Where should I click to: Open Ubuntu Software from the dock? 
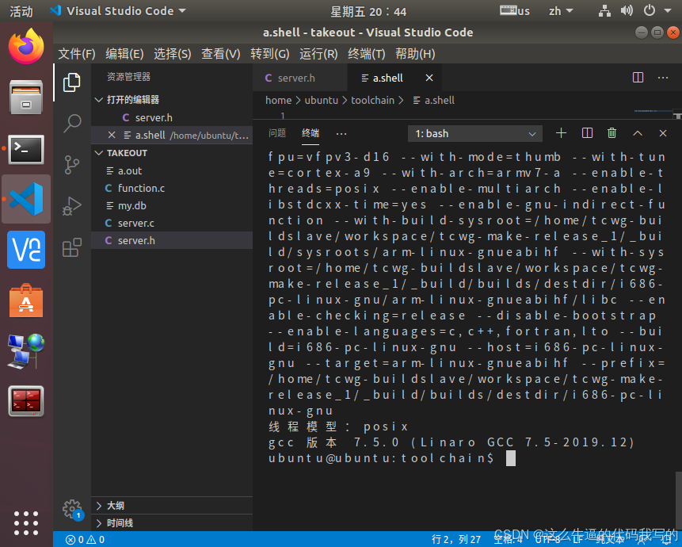pyautogui.click(x=26, y=300)
